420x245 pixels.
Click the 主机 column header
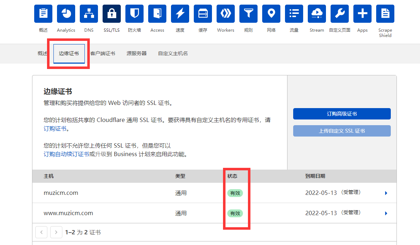48,176
